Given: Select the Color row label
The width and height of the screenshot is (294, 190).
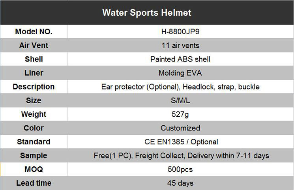Looking at the screenshot, I should click(x=34, y=128).
